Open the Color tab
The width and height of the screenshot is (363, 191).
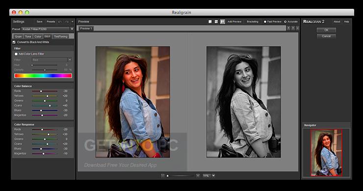[38, 37]
